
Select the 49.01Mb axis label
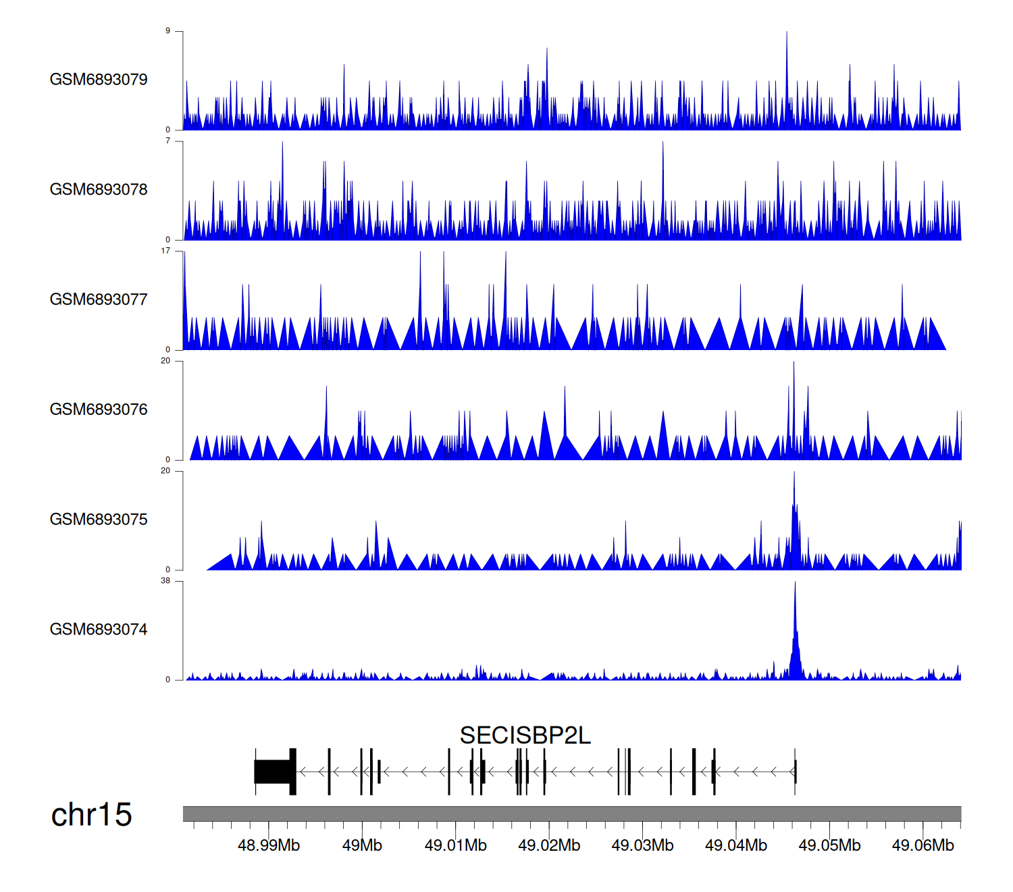click(x=455, y=845)
